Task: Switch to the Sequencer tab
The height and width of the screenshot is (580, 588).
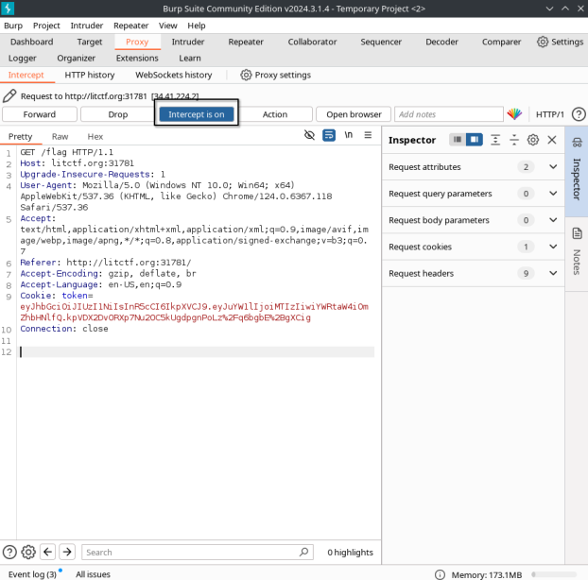Action: click(381, 42)
